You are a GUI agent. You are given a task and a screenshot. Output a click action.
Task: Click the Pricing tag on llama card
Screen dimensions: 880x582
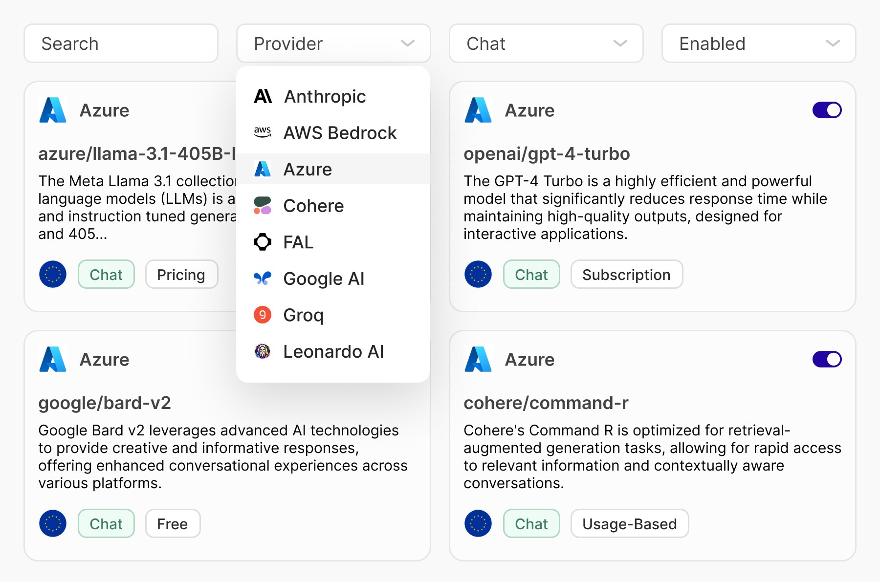click(181, 275)
